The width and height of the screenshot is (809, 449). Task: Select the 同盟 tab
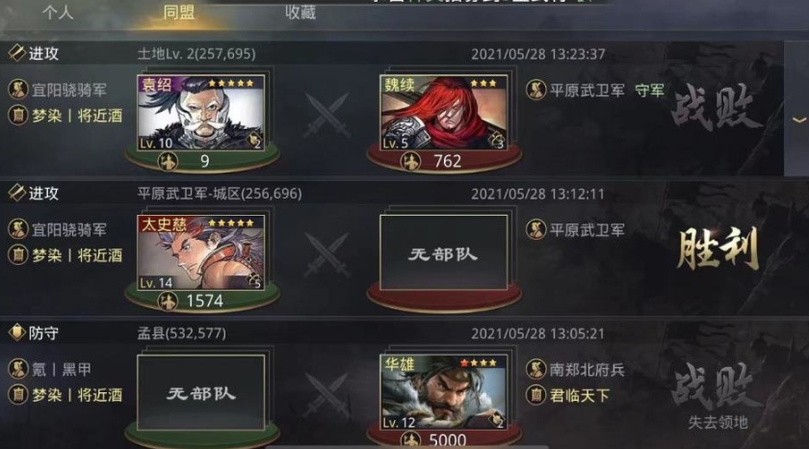click(178, 13)
